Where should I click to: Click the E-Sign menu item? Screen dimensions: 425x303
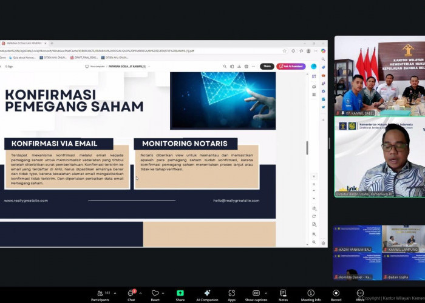pyautogui.click(x=9, y=66)
